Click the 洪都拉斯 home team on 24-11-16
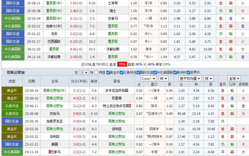 (54, 57)
